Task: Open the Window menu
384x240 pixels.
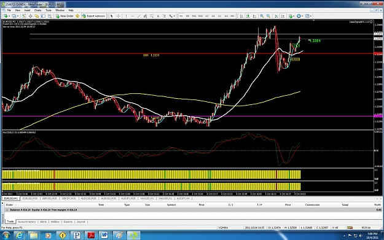Action: 60,10
